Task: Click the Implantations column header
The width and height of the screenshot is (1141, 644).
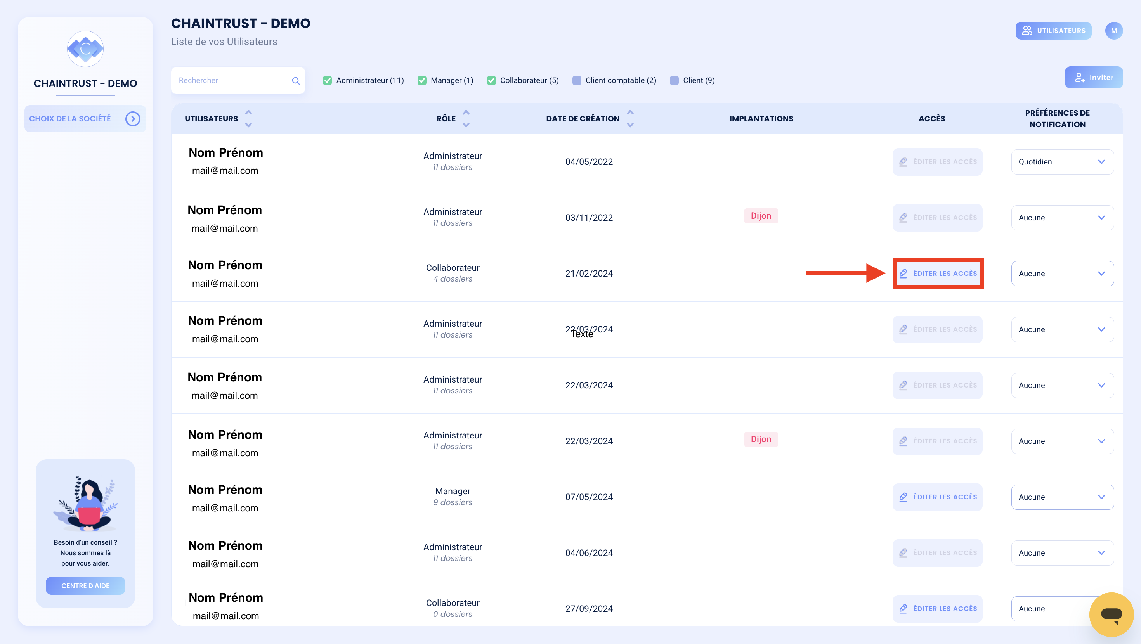Action: (x=761, y=119)
